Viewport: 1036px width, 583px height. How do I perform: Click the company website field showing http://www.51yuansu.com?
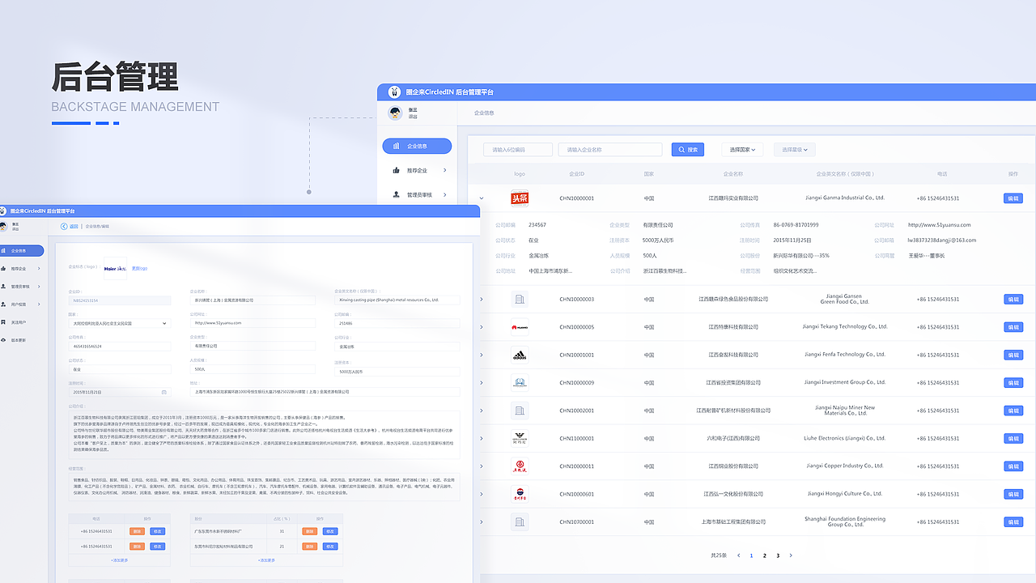click(x=253, y=323)
